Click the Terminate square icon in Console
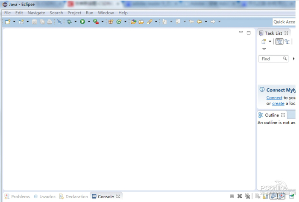Image resolution: width=299 pixels, height=202 pixels. tap(232, 196)
